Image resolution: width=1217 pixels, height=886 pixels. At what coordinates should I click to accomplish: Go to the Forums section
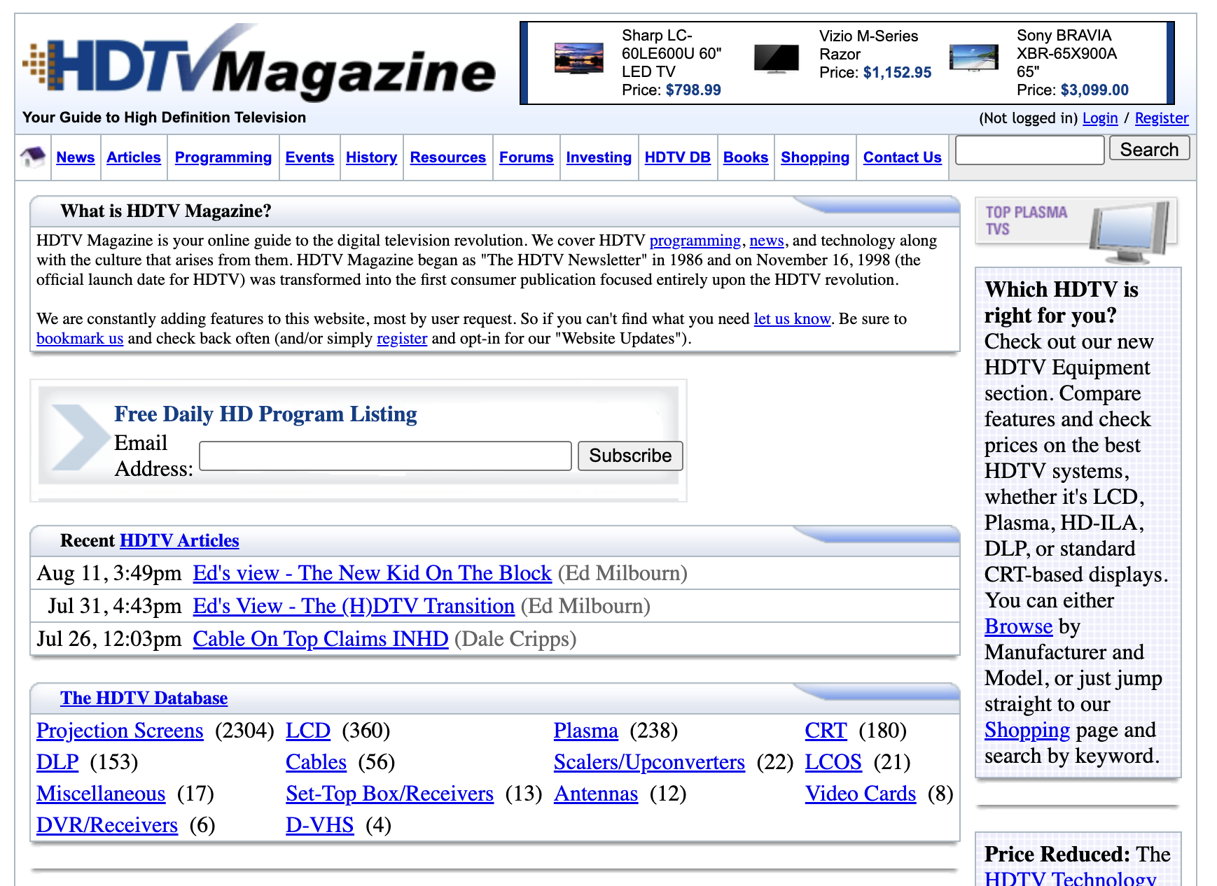[526, 157]
